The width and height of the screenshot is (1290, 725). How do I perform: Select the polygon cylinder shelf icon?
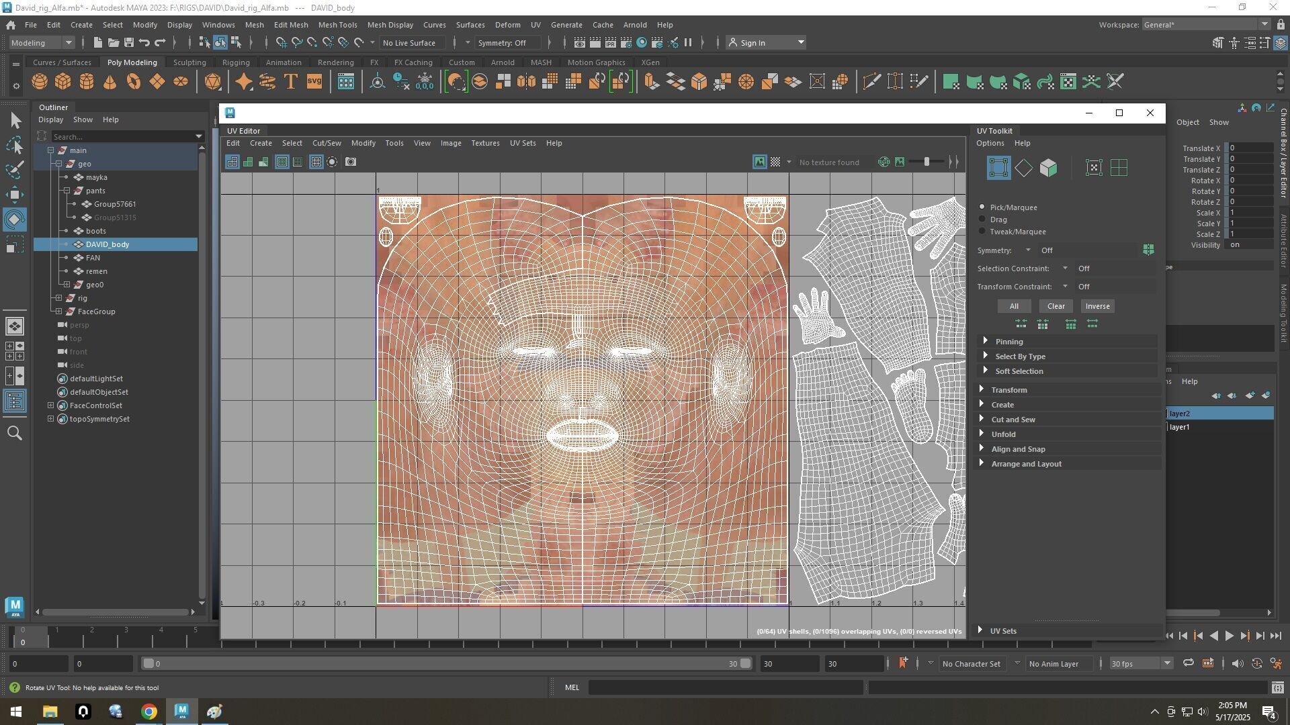click(x=87, y=82)
